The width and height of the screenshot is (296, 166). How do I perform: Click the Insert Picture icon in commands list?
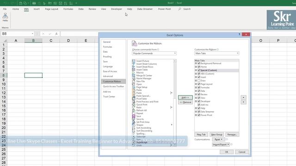(134, 61)
